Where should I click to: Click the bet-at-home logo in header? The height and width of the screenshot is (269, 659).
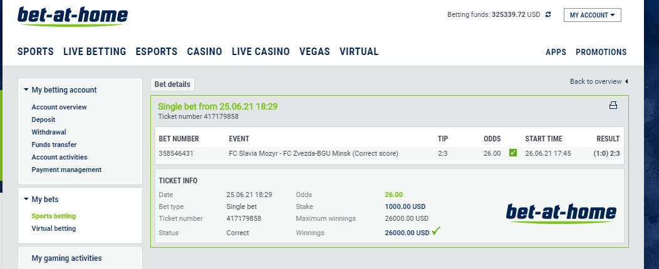(x=72, y=16)
